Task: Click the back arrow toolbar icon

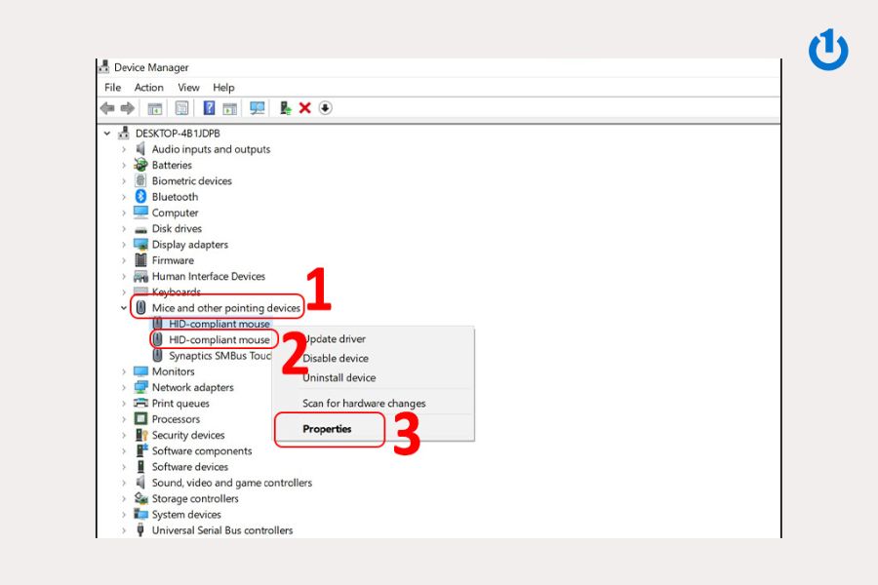Action: click(x=107, y=108)
